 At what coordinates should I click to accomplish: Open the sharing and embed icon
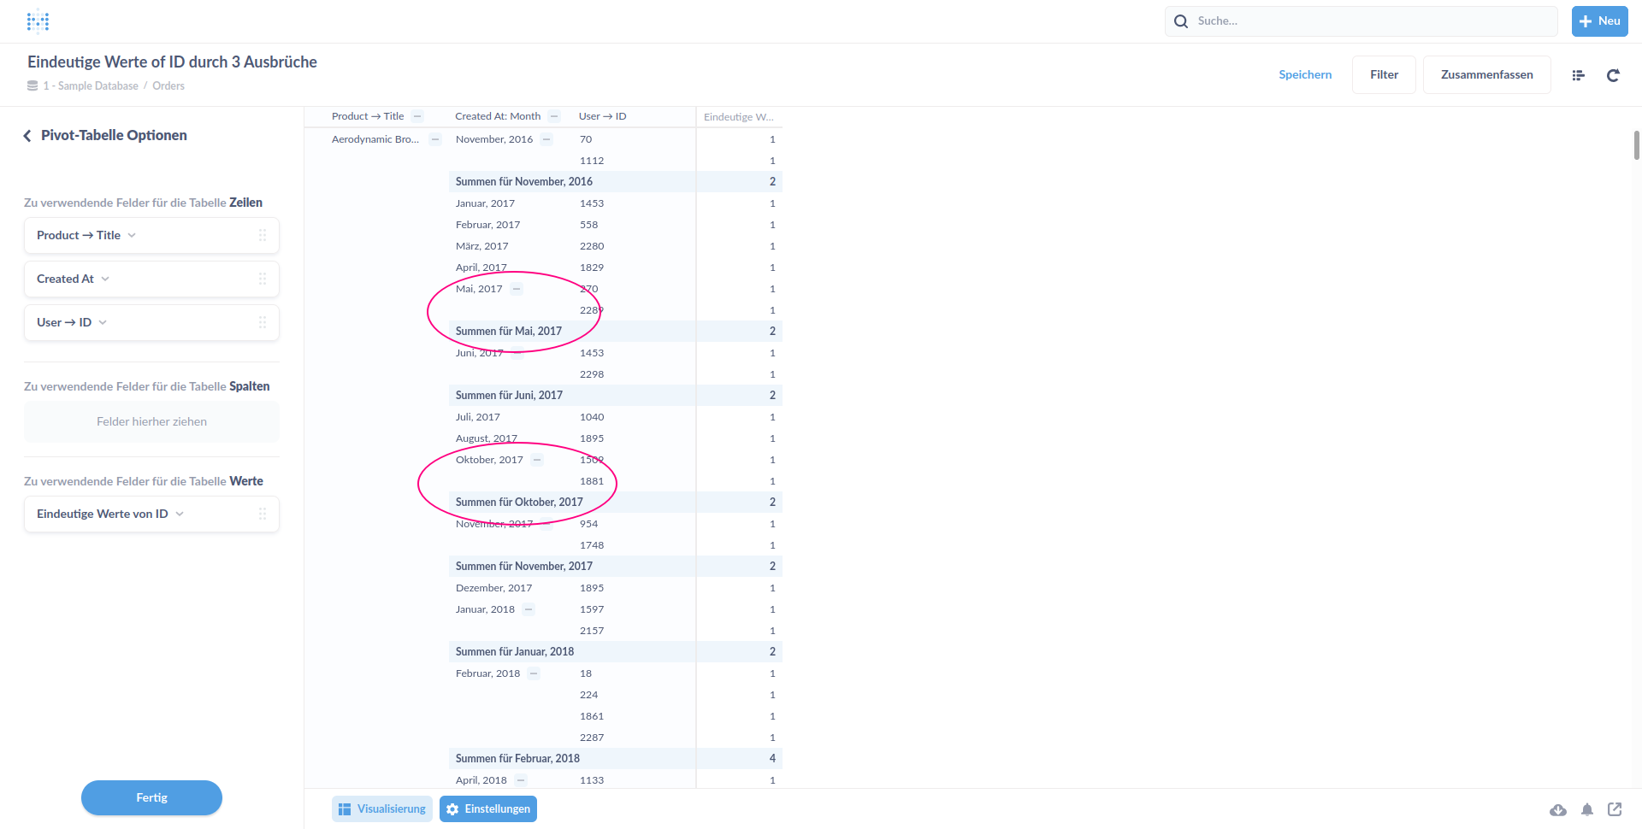[1615, 809]
